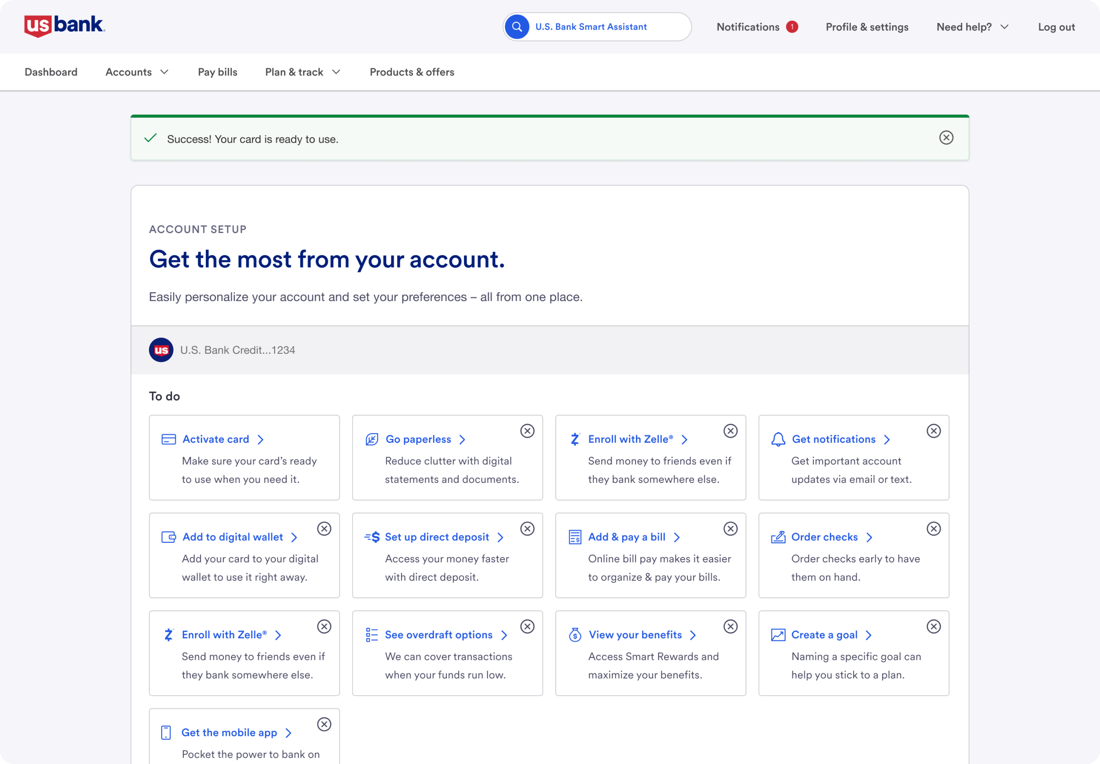Screen dimensions: 1100x764
Task: Log out of the account
Action: [x=1056, y=27]
